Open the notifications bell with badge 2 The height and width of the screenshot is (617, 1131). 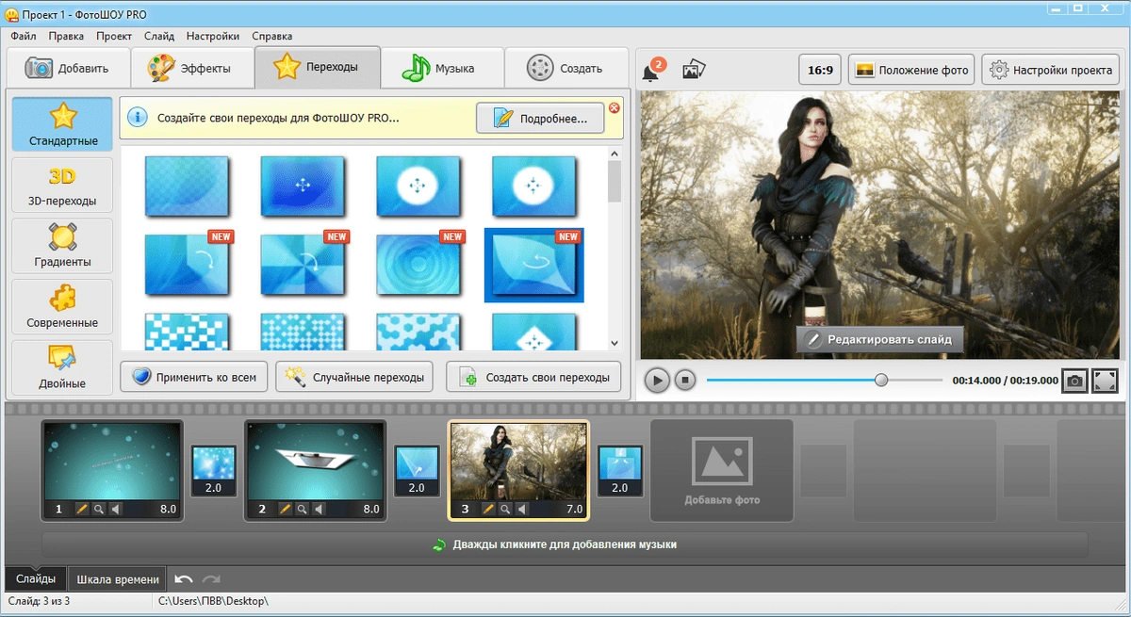tap(653, 70)
